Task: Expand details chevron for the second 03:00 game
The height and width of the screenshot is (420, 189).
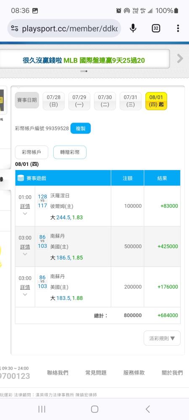Action: point(25,295)
